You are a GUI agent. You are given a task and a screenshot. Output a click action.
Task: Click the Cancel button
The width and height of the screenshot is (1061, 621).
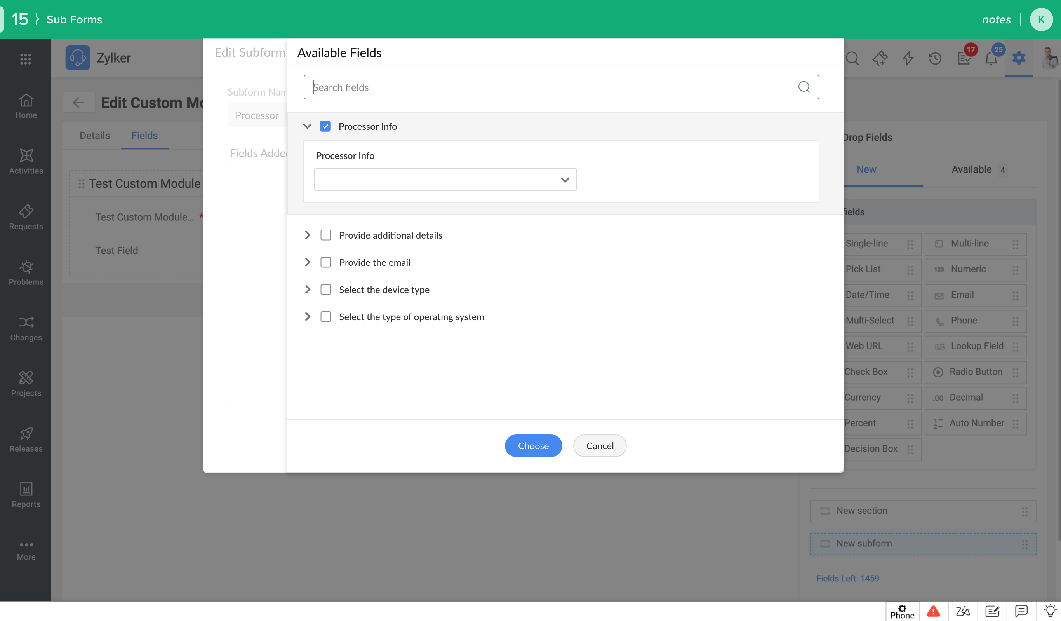pos(600,446)
